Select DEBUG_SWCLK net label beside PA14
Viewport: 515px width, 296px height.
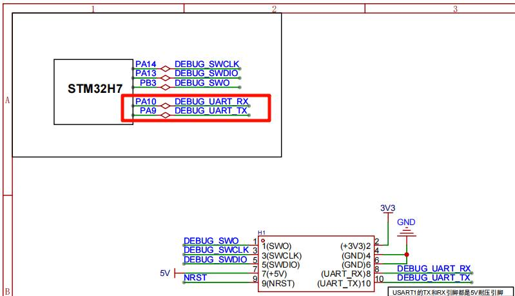[207, 64]
